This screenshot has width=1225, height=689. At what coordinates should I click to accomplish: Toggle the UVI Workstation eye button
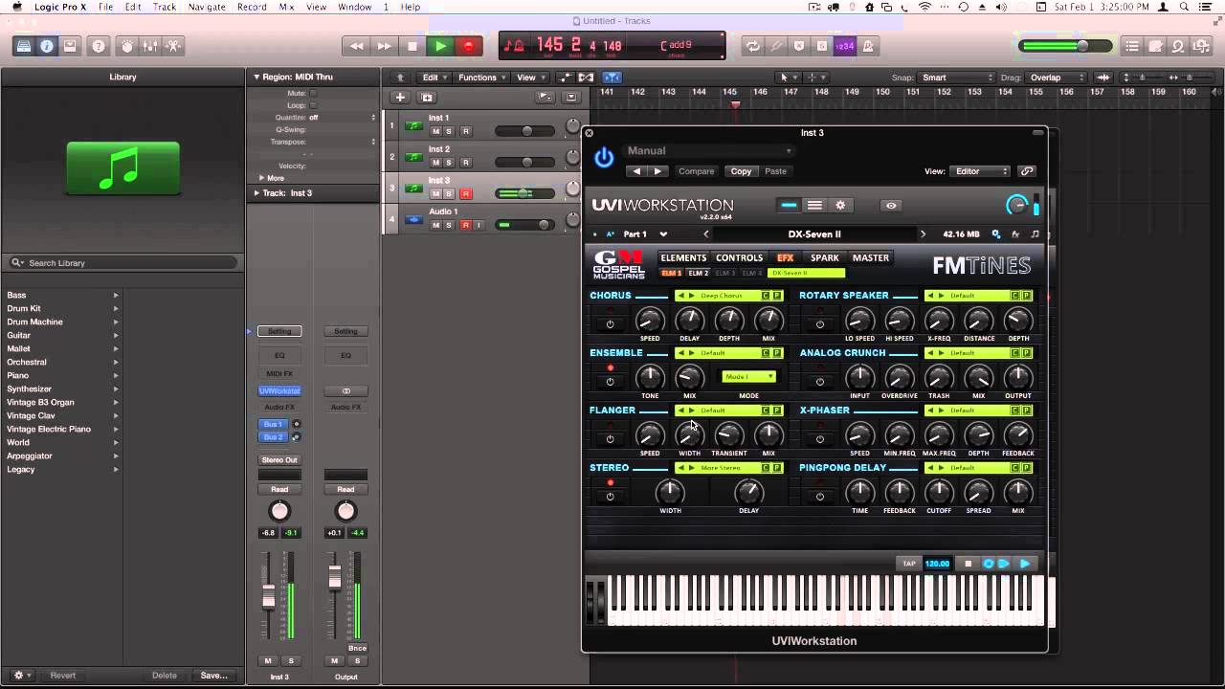891,205
